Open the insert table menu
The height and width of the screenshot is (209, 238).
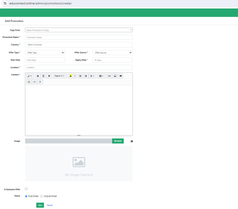tap(101, 76)
